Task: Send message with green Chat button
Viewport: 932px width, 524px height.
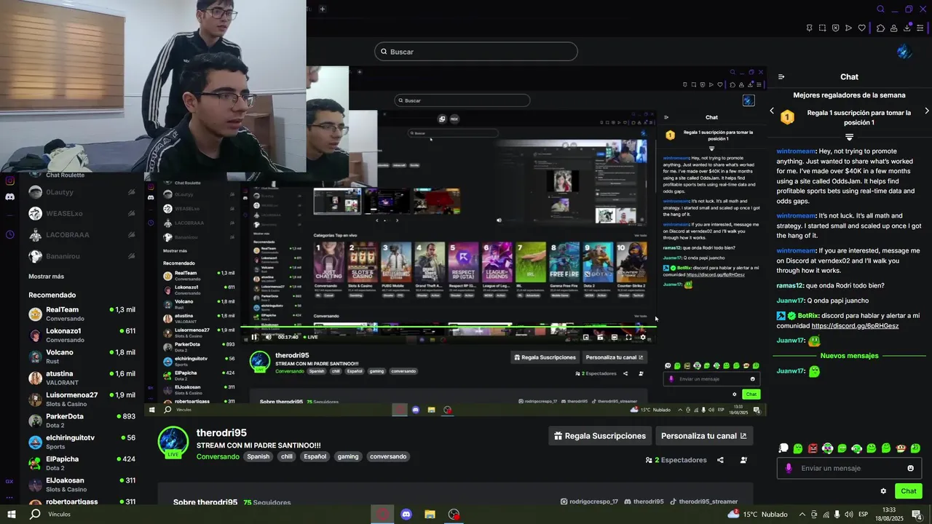Action: click(908, 491)
